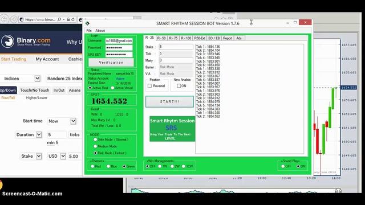The height and width of the screenshot is (205, 365).
Task: Set Win Management to 3CW
Action: (x=184, y=166)
